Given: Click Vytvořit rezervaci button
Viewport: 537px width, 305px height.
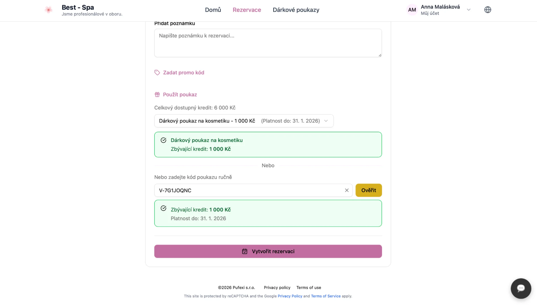Looking at the screenshot, I should (268, 251).
